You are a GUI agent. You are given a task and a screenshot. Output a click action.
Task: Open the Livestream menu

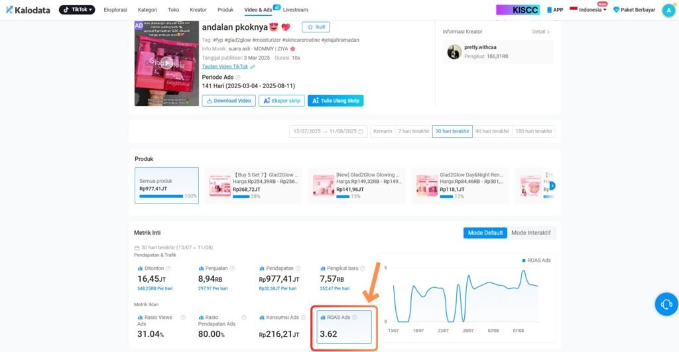(295, 9)
